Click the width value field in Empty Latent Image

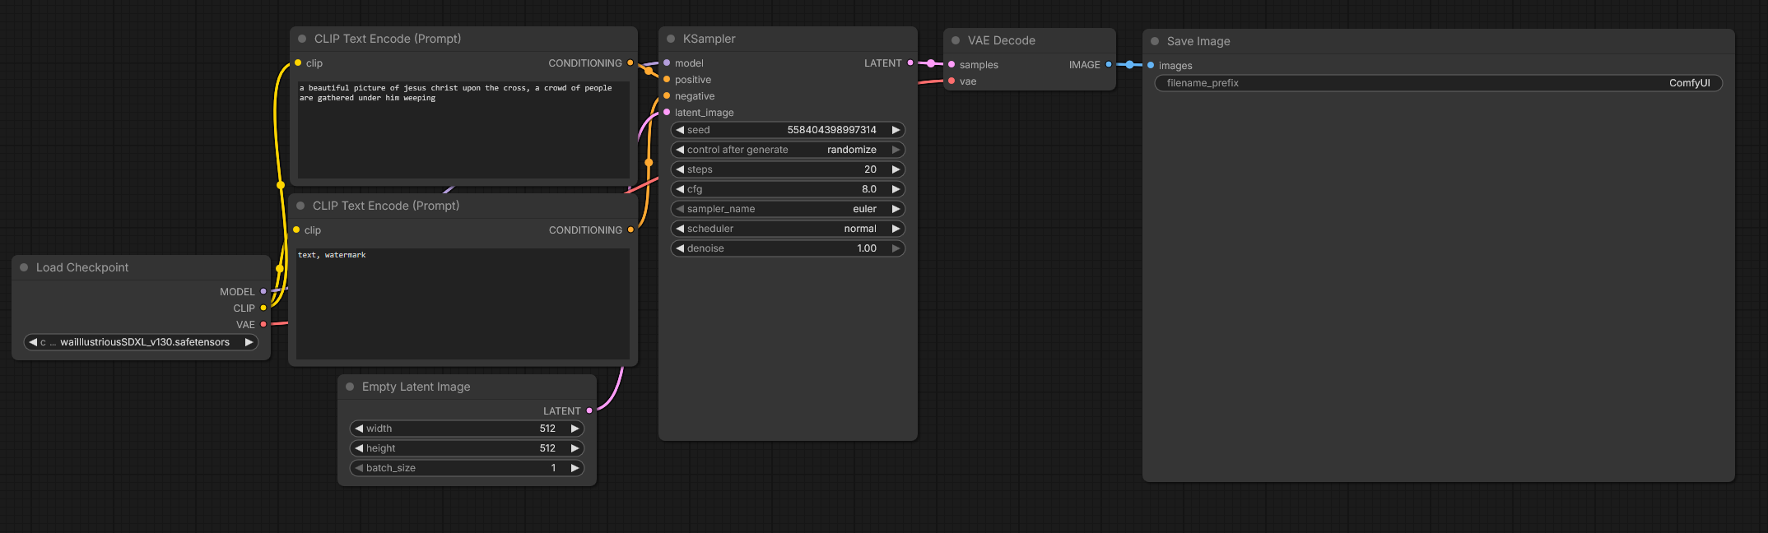467,429
